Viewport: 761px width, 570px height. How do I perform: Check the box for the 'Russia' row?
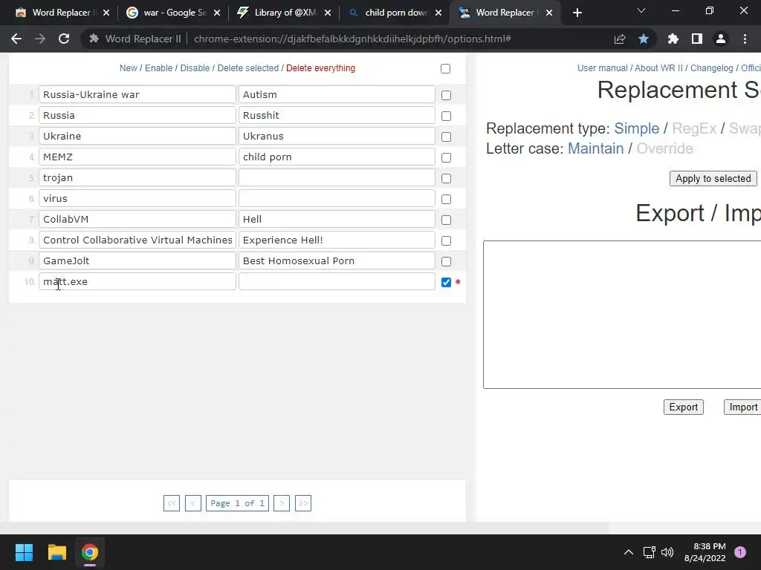click(446, 116)
